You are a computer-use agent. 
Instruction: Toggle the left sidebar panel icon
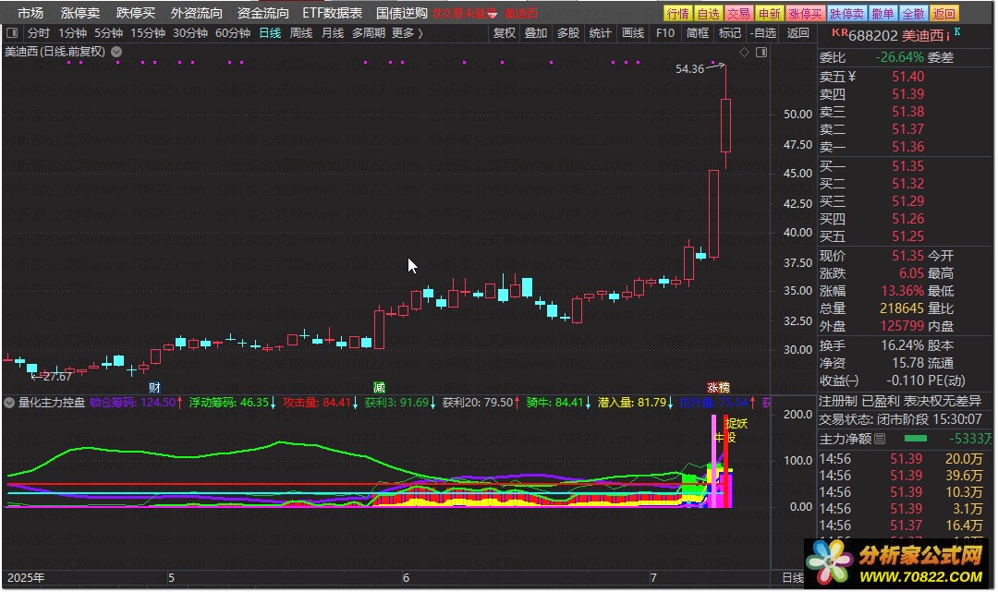pyautogui.click(x=12, y=32)
